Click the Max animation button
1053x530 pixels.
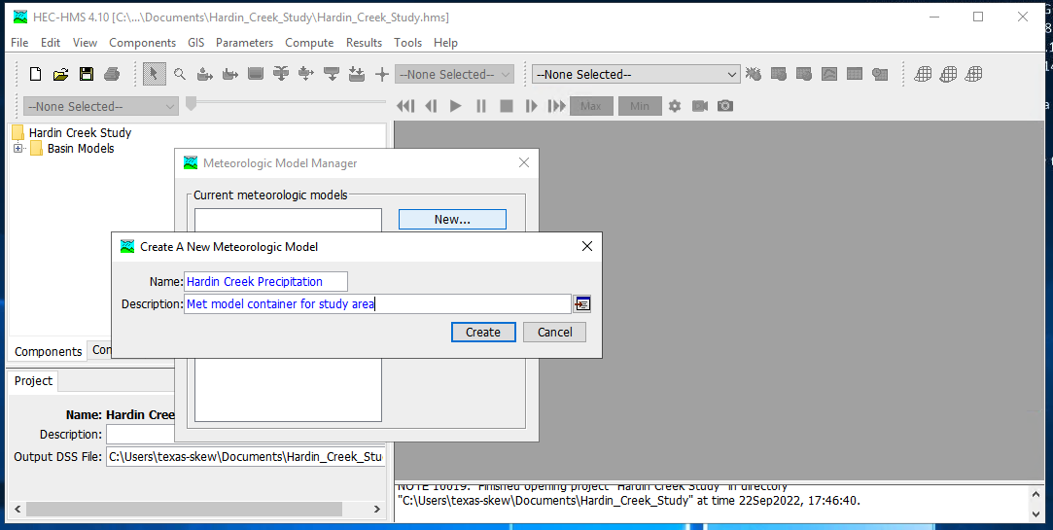click(591, 106)
